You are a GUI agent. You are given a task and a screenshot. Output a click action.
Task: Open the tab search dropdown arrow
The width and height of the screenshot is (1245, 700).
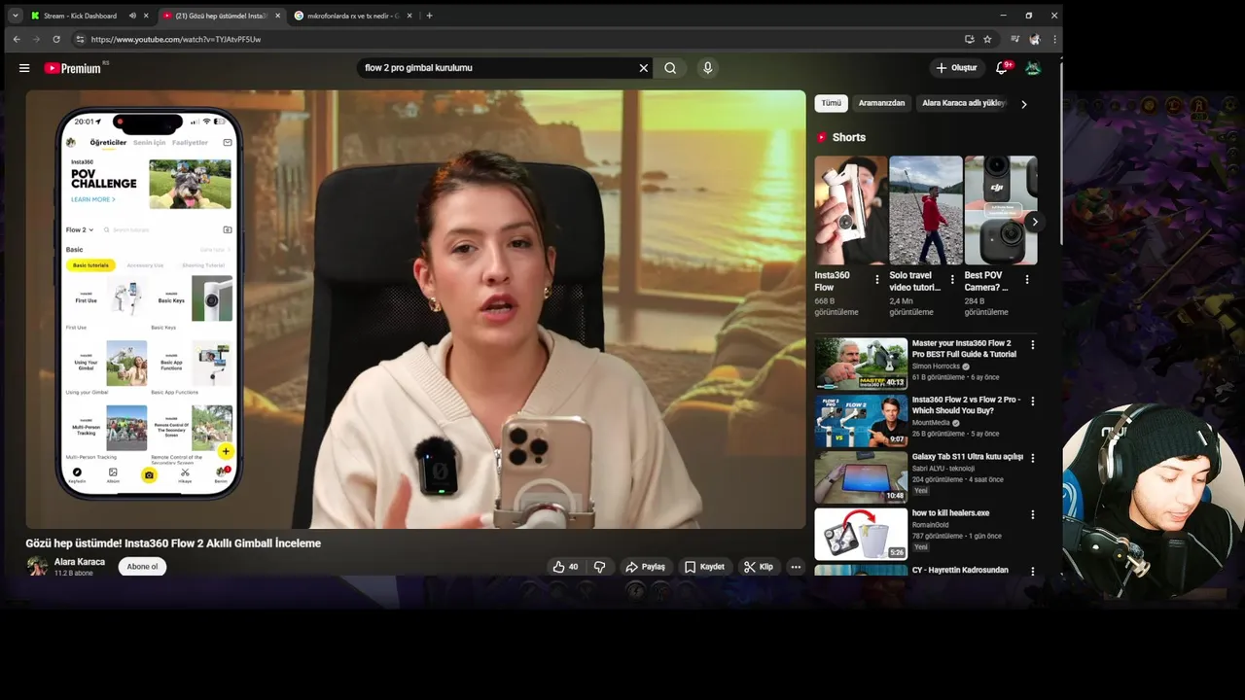(15, 16)
